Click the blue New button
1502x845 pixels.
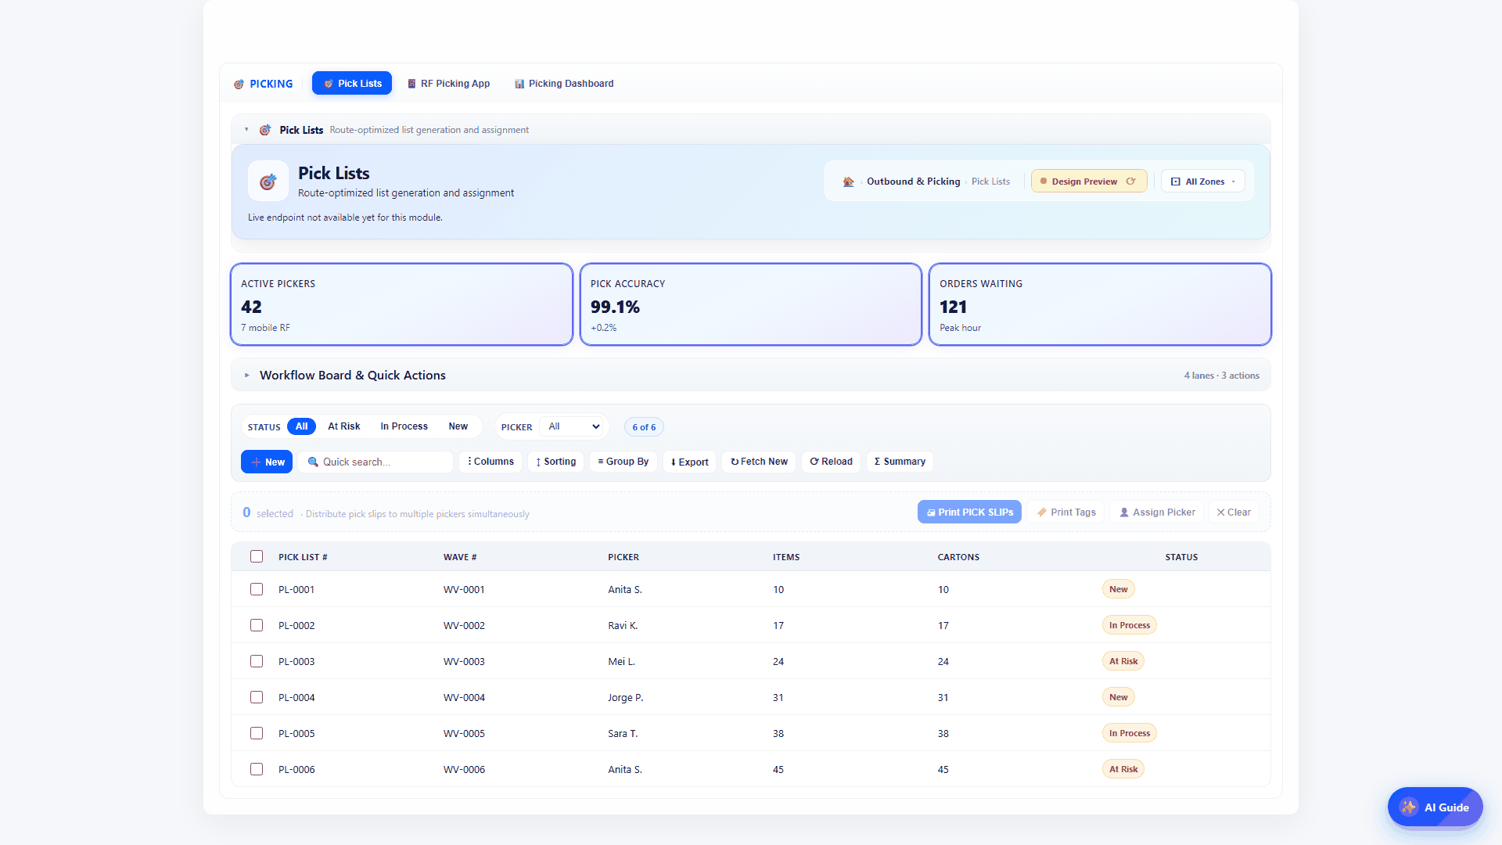click(x=267, y=462)
